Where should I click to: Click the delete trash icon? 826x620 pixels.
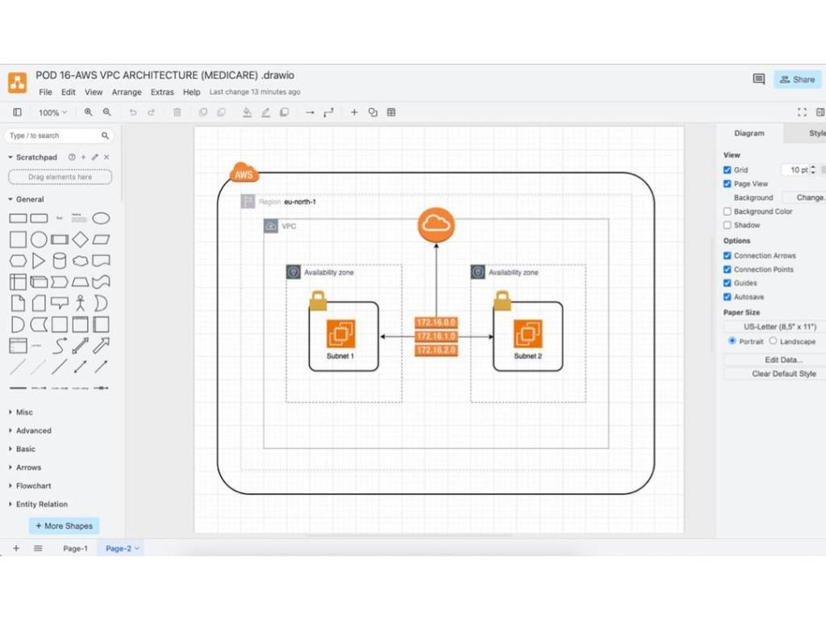click(x=177, y=112)
